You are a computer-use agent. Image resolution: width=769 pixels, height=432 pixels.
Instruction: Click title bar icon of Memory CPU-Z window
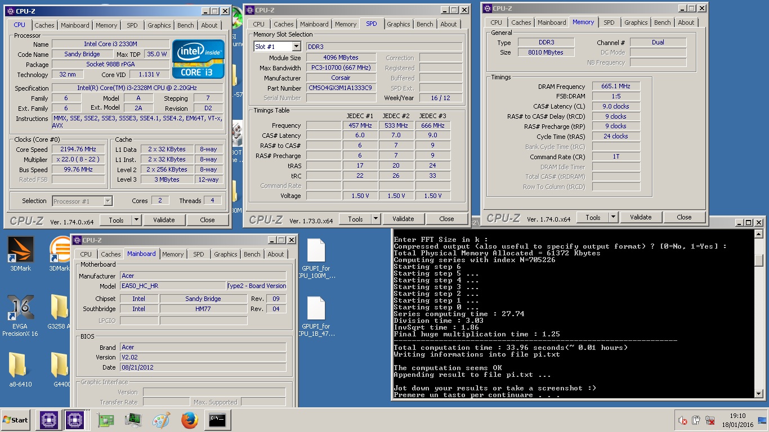tap(486, 8)
